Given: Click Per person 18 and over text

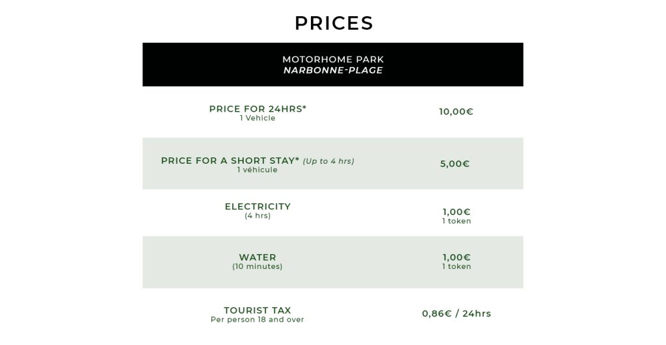Looking at the screenshot, I should point(258,320).
